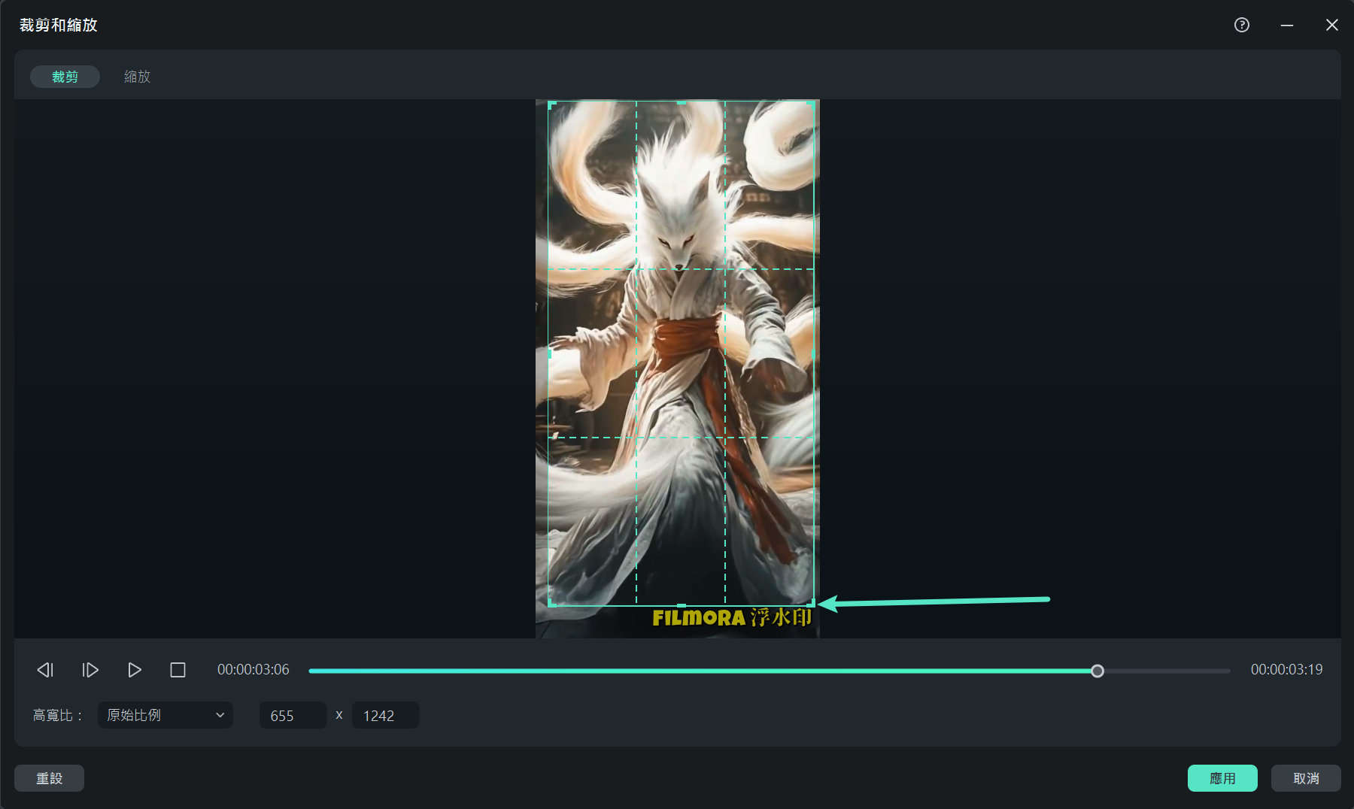Minimize the crop and zoom window
1354x809 pixels.
pyautogui.click(x=1287, y=25)
